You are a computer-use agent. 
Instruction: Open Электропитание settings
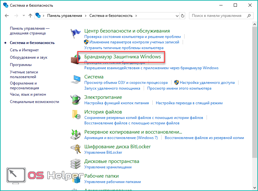click(x=103, y=97)
